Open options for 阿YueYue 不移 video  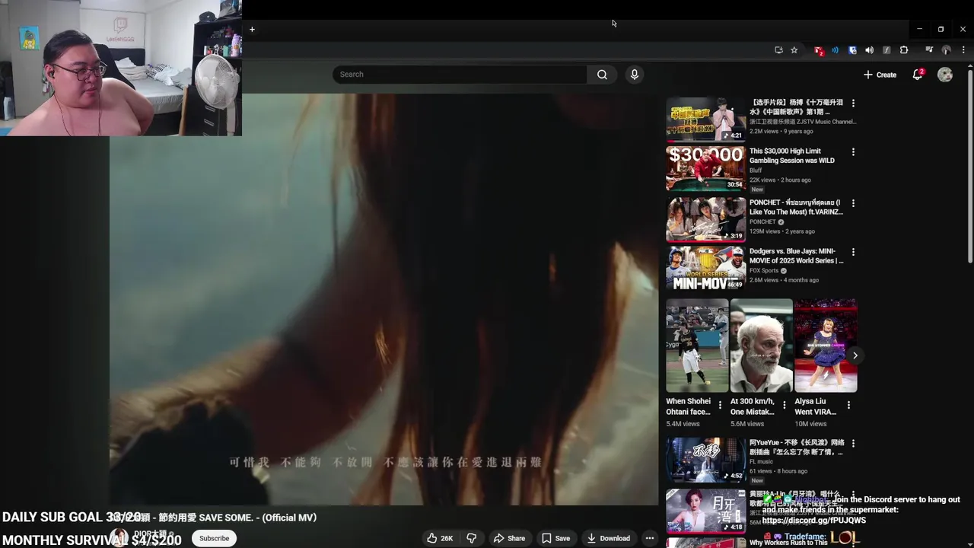(x=853, y=443)
